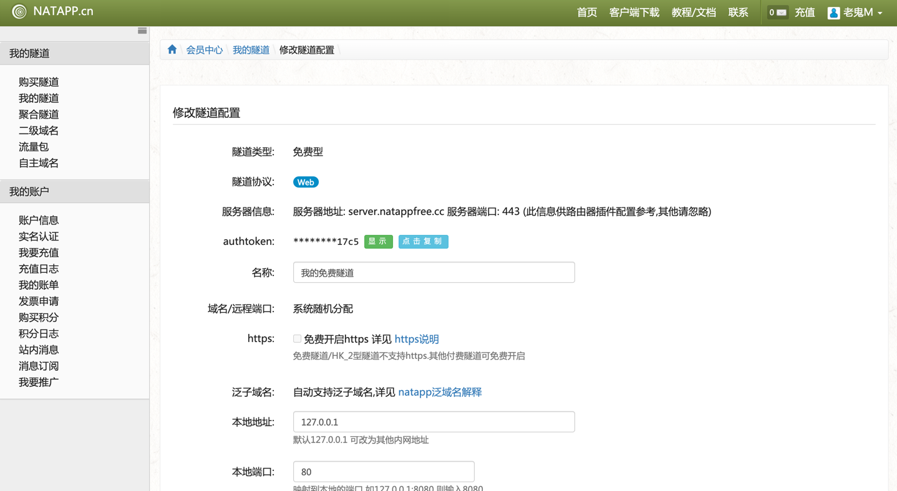Enable the free https checkbox

(297, 339)
